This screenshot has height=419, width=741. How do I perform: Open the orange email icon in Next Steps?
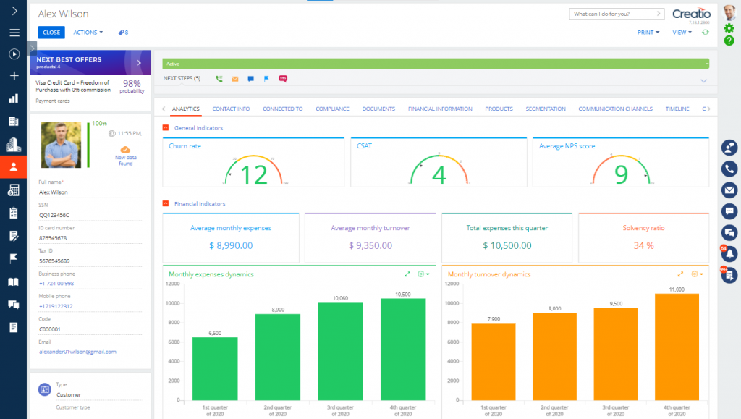click(x=234, y=78)
